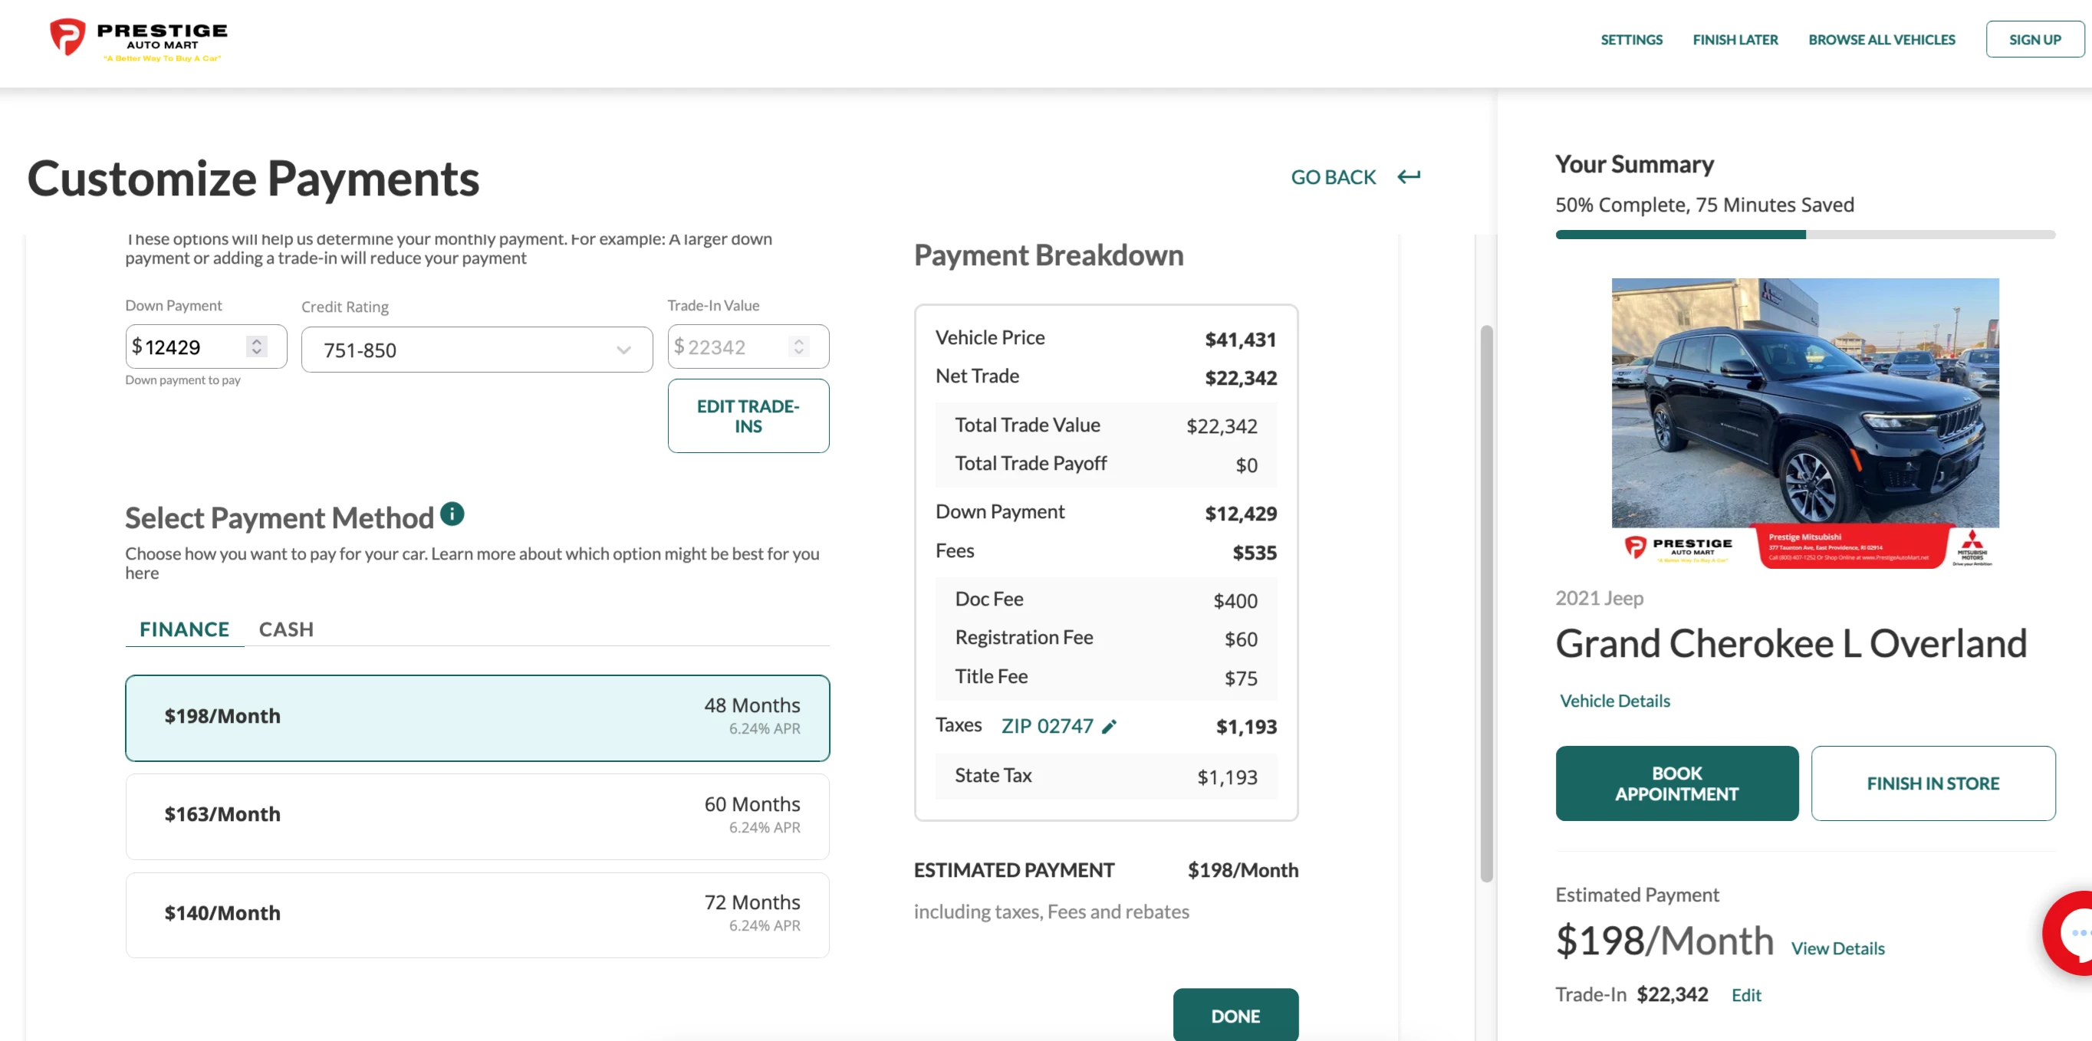The width and height of the screenshot is (2092, 1041).
Task: Click the Jeep Grand Cherokee vehicle photo
Action: click(x=1804, y=403)
